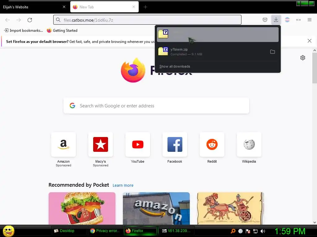Screen dimensions: 317x237
Task: Click the flag action center tray icon
Action: pyautogui.click(x=248, y=231)
